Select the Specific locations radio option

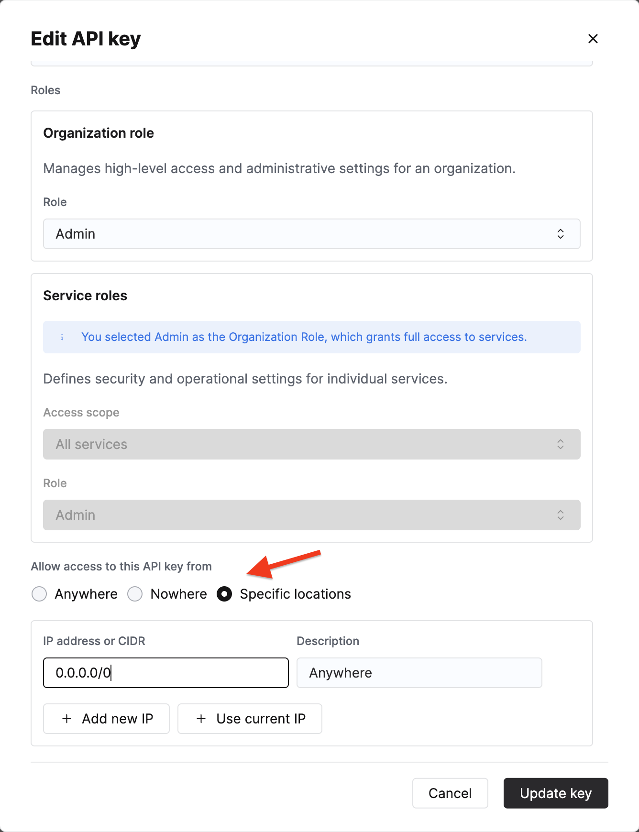[224, 594]
